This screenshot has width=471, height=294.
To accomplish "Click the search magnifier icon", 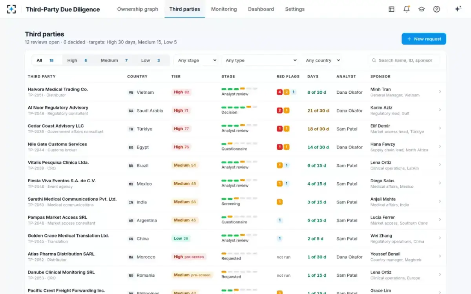I will [374, 60].
